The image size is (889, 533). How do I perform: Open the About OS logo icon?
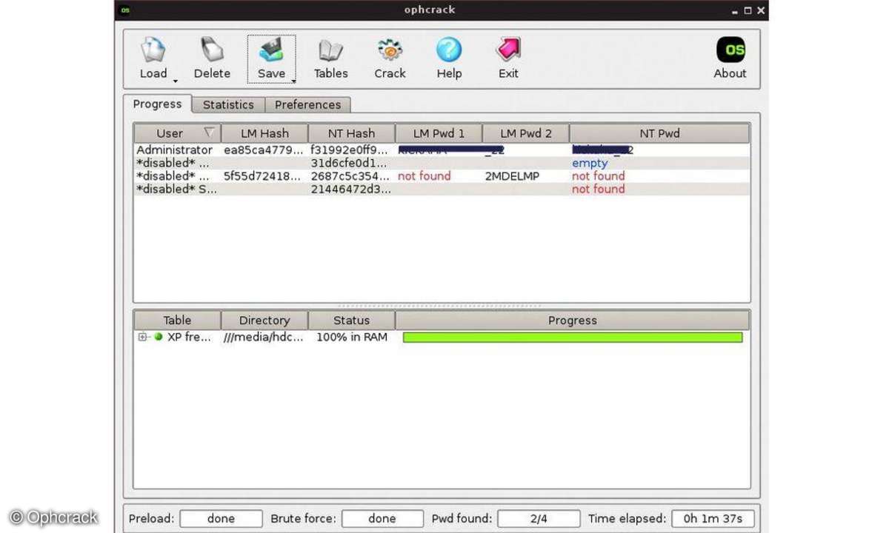coord(730,50)
